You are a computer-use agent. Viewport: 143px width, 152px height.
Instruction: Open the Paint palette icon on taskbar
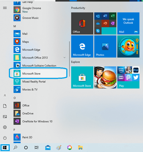point(59,148)
